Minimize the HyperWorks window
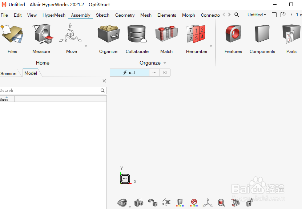 (275, 4)
